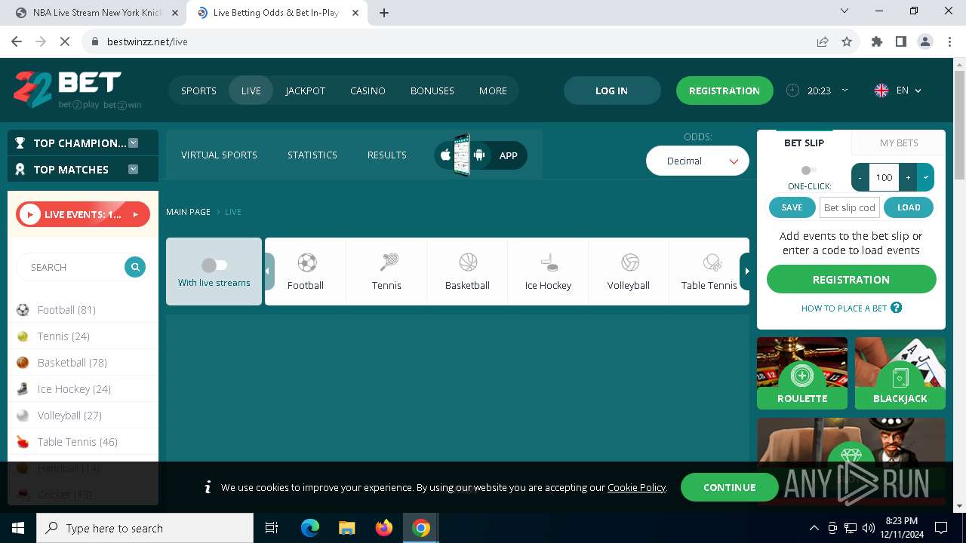This screenshot has height=543, width=966.
Task: Open the Chrome profile avatar icon
Action: tap(925, 41)
